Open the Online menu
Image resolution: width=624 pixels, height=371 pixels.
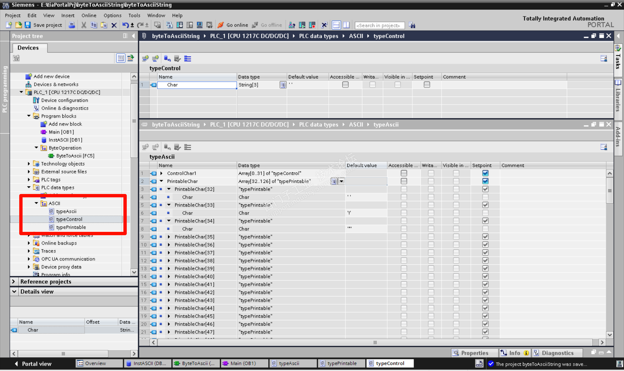(89, 15)
